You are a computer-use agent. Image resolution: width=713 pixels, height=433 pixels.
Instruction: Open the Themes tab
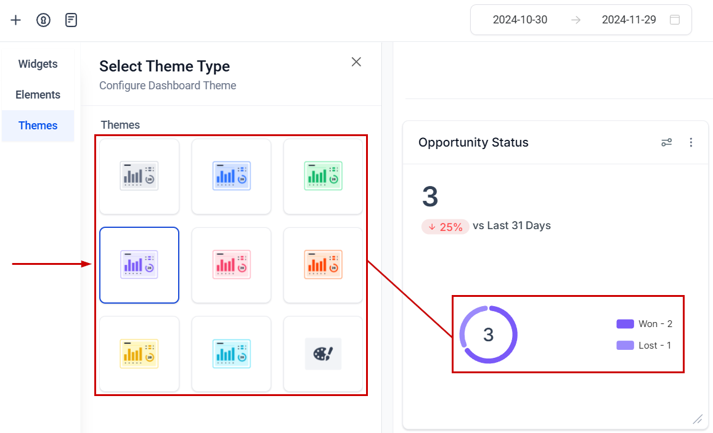click(38, 126)
